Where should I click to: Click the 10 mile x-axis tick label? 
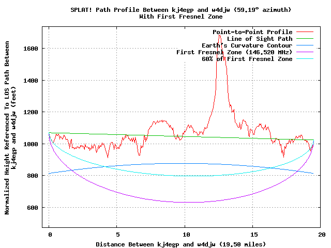pos(185,235)
